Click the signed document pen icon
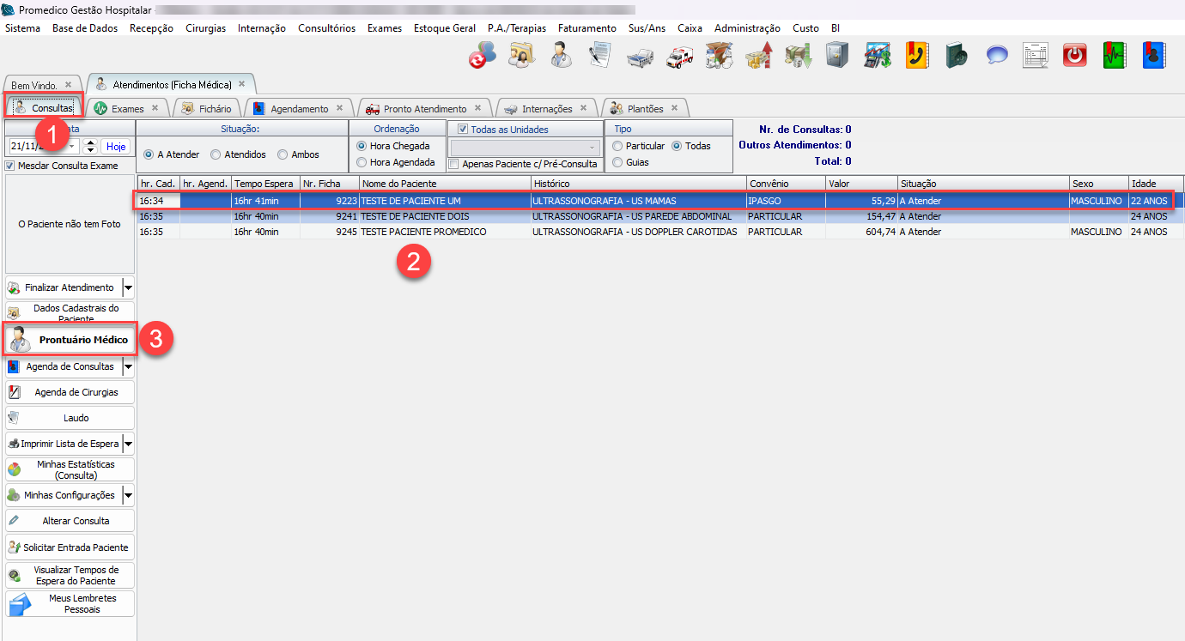Viewport: 1185px width, 641px height. click(599, 56)
